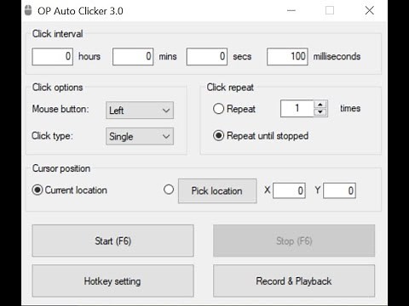Viewport: 409px width, 306px height.
Task: Select the Repeat radio button
Action: coord(218,109)
